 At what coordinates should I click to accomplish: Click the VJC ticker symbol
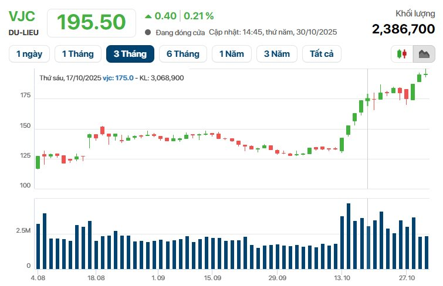pyautogui.click(x=22, y=16)
